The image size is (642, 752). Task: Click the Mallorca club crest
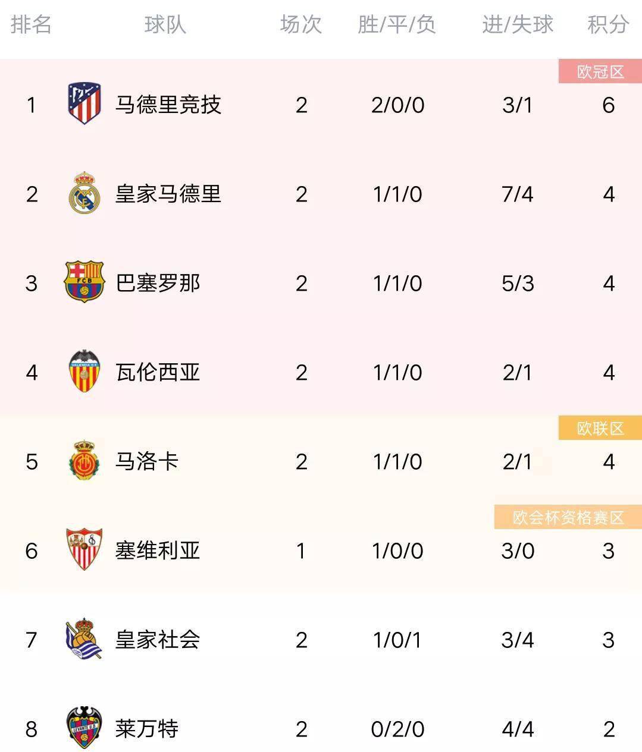point(84,461)
